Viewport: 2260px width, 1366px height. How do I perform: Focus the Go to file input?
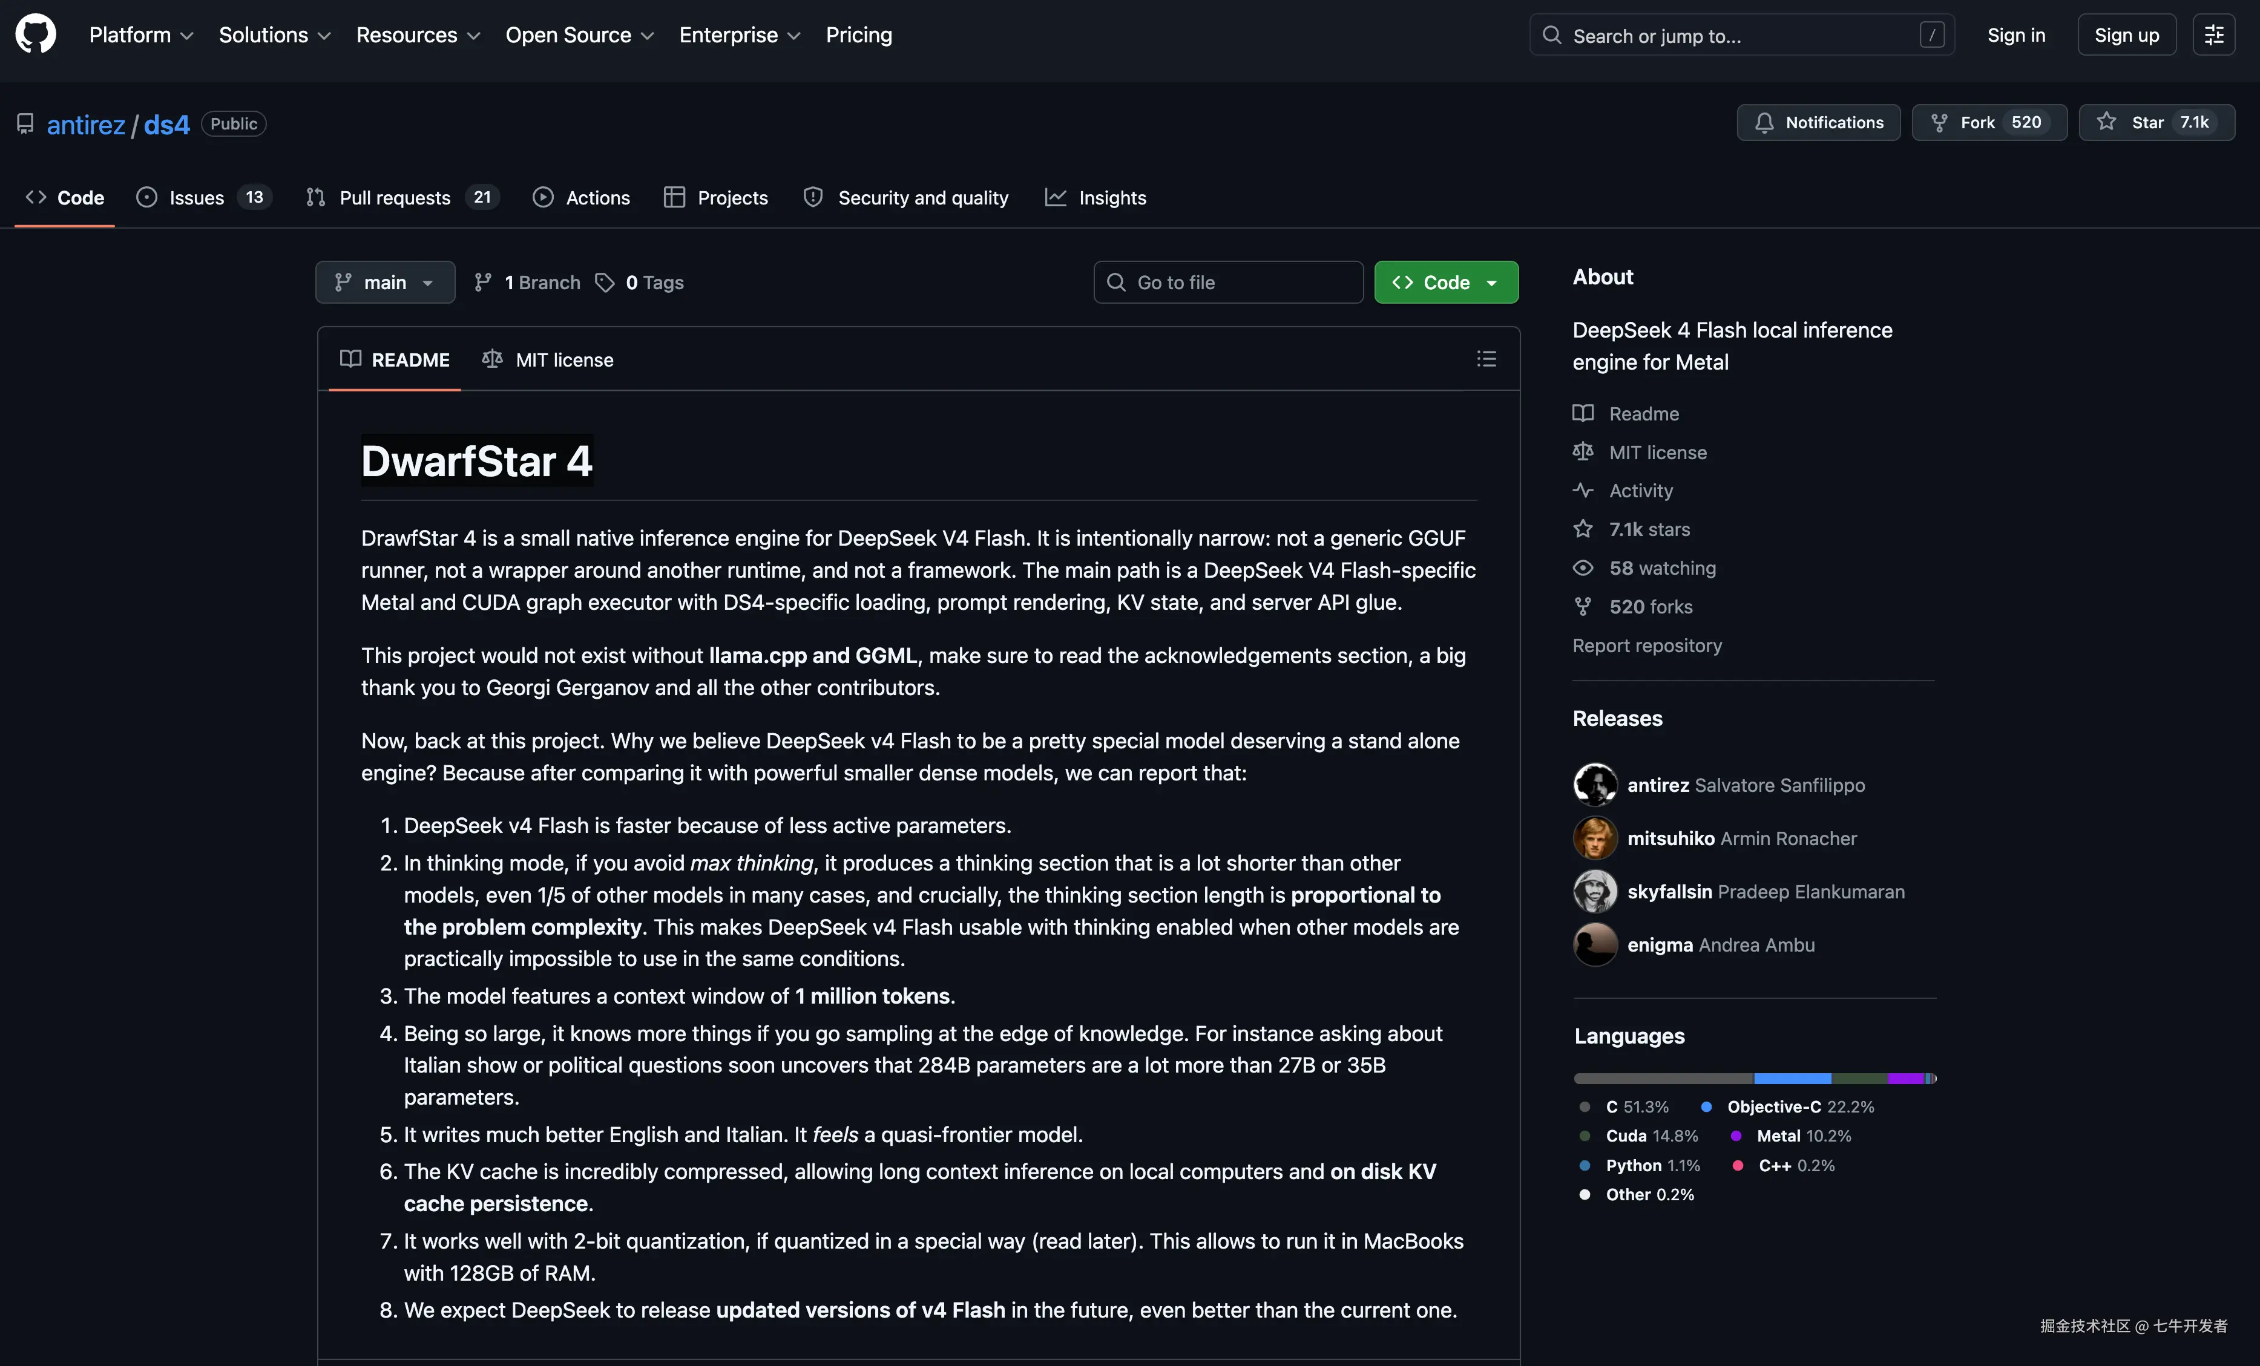pyautogui.click(x=1228, y=283)
